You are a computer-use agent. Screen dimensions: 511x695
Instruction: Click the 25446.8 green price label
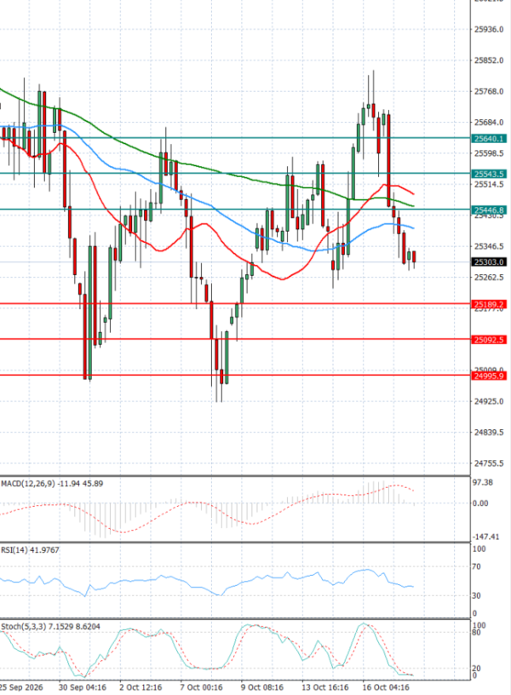coord(489,210)
